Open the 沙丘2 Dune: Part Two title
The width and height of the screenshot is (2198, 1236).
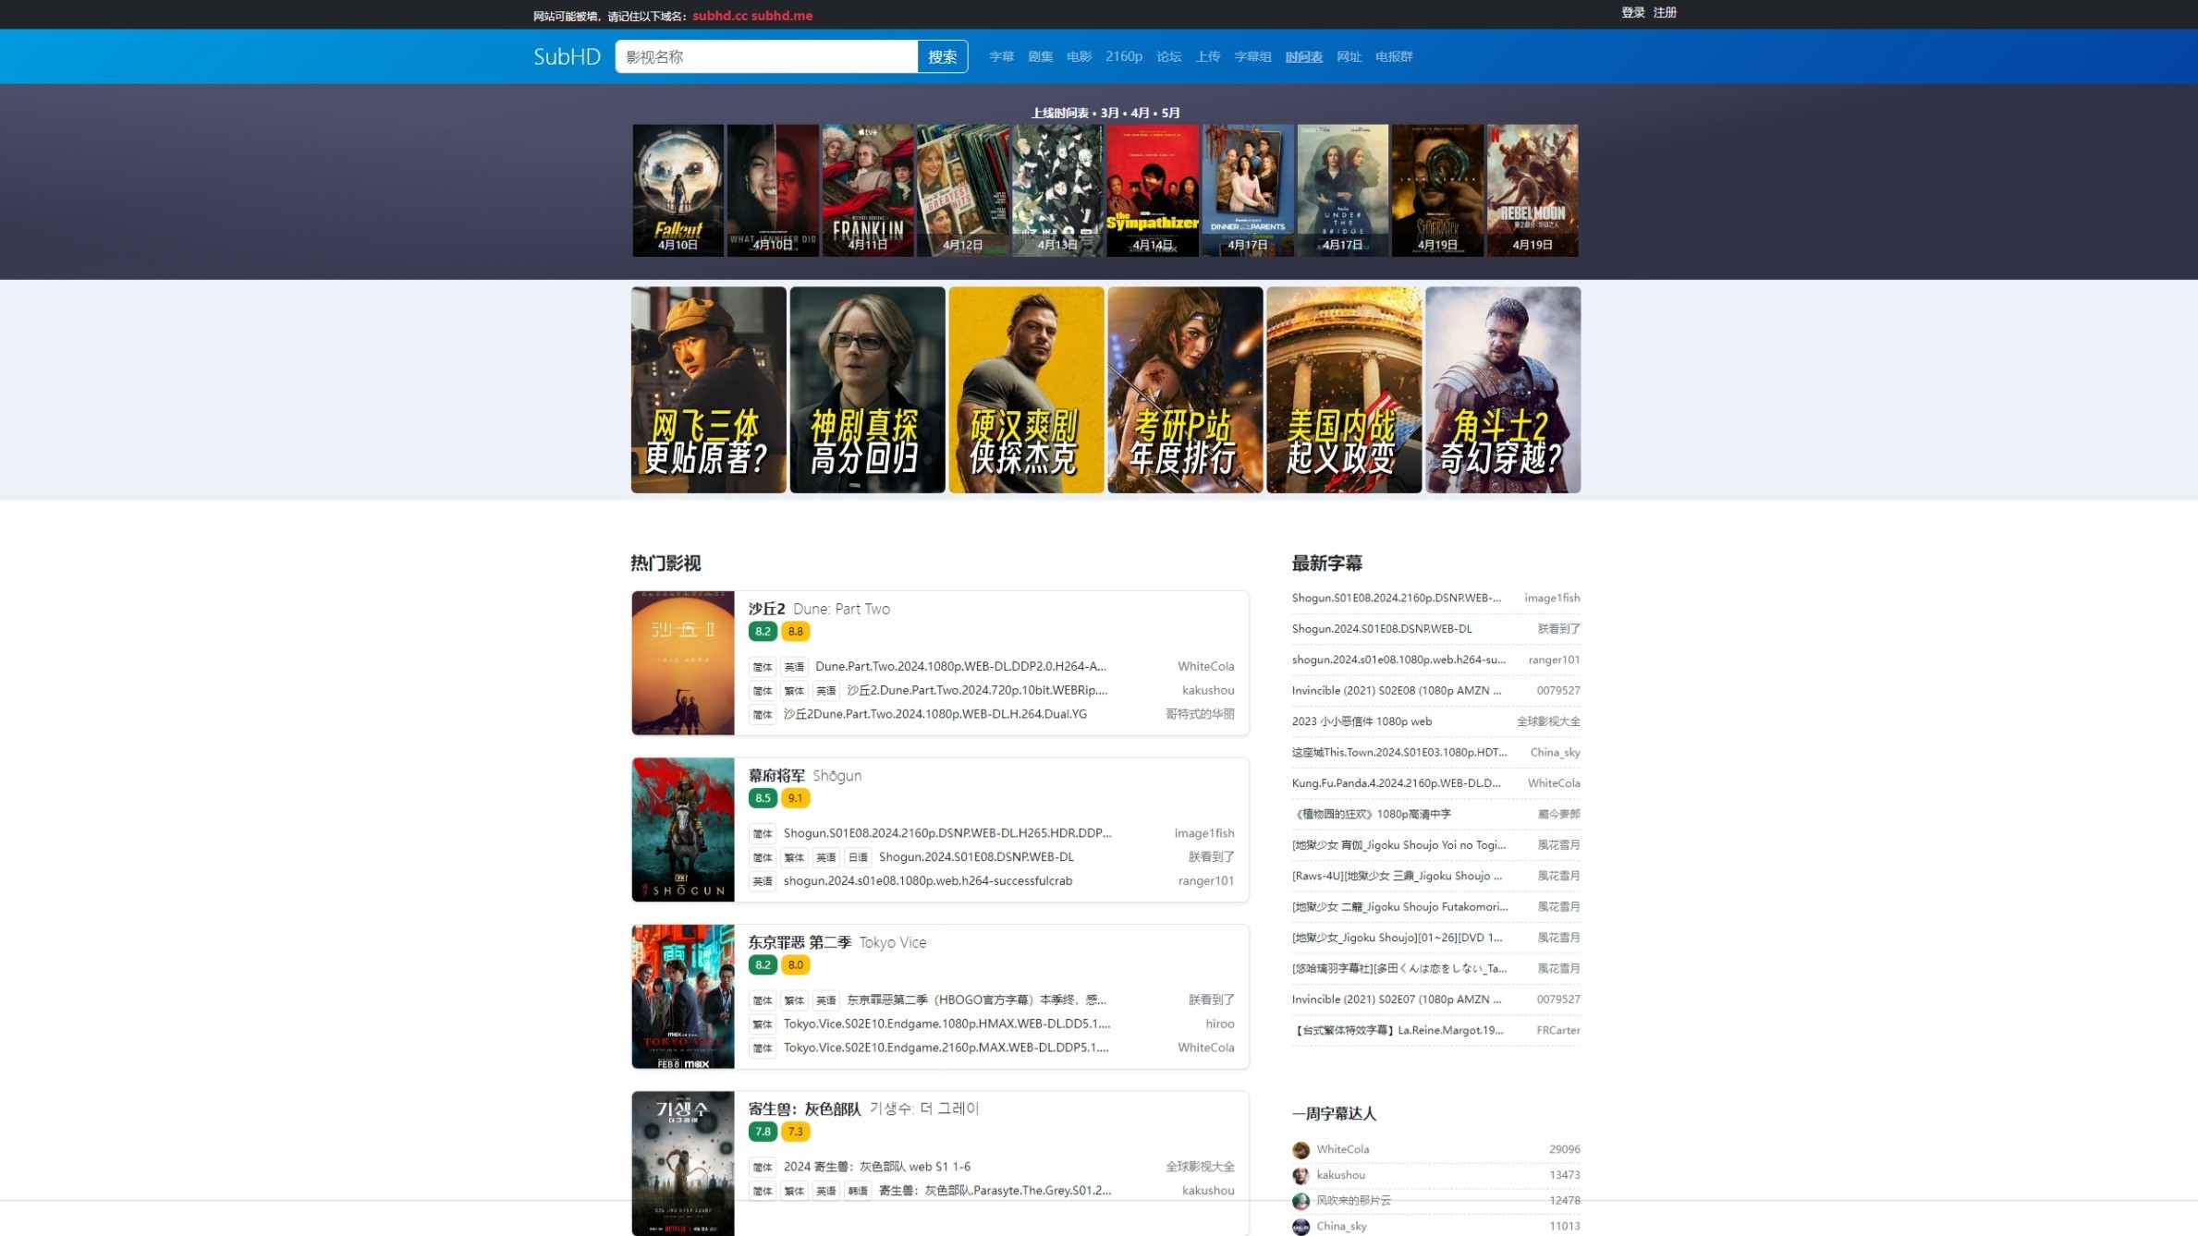(819, 609)
